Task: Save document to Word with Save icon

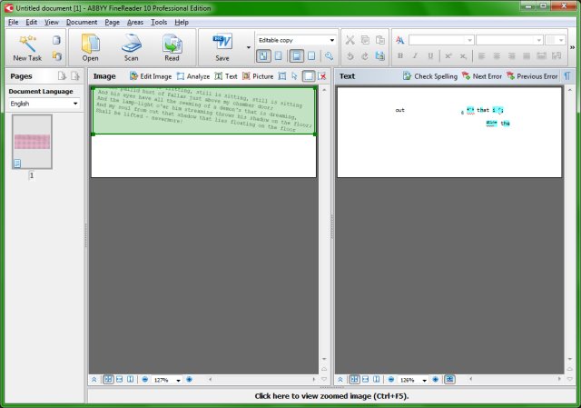Action: coord(222,47)
